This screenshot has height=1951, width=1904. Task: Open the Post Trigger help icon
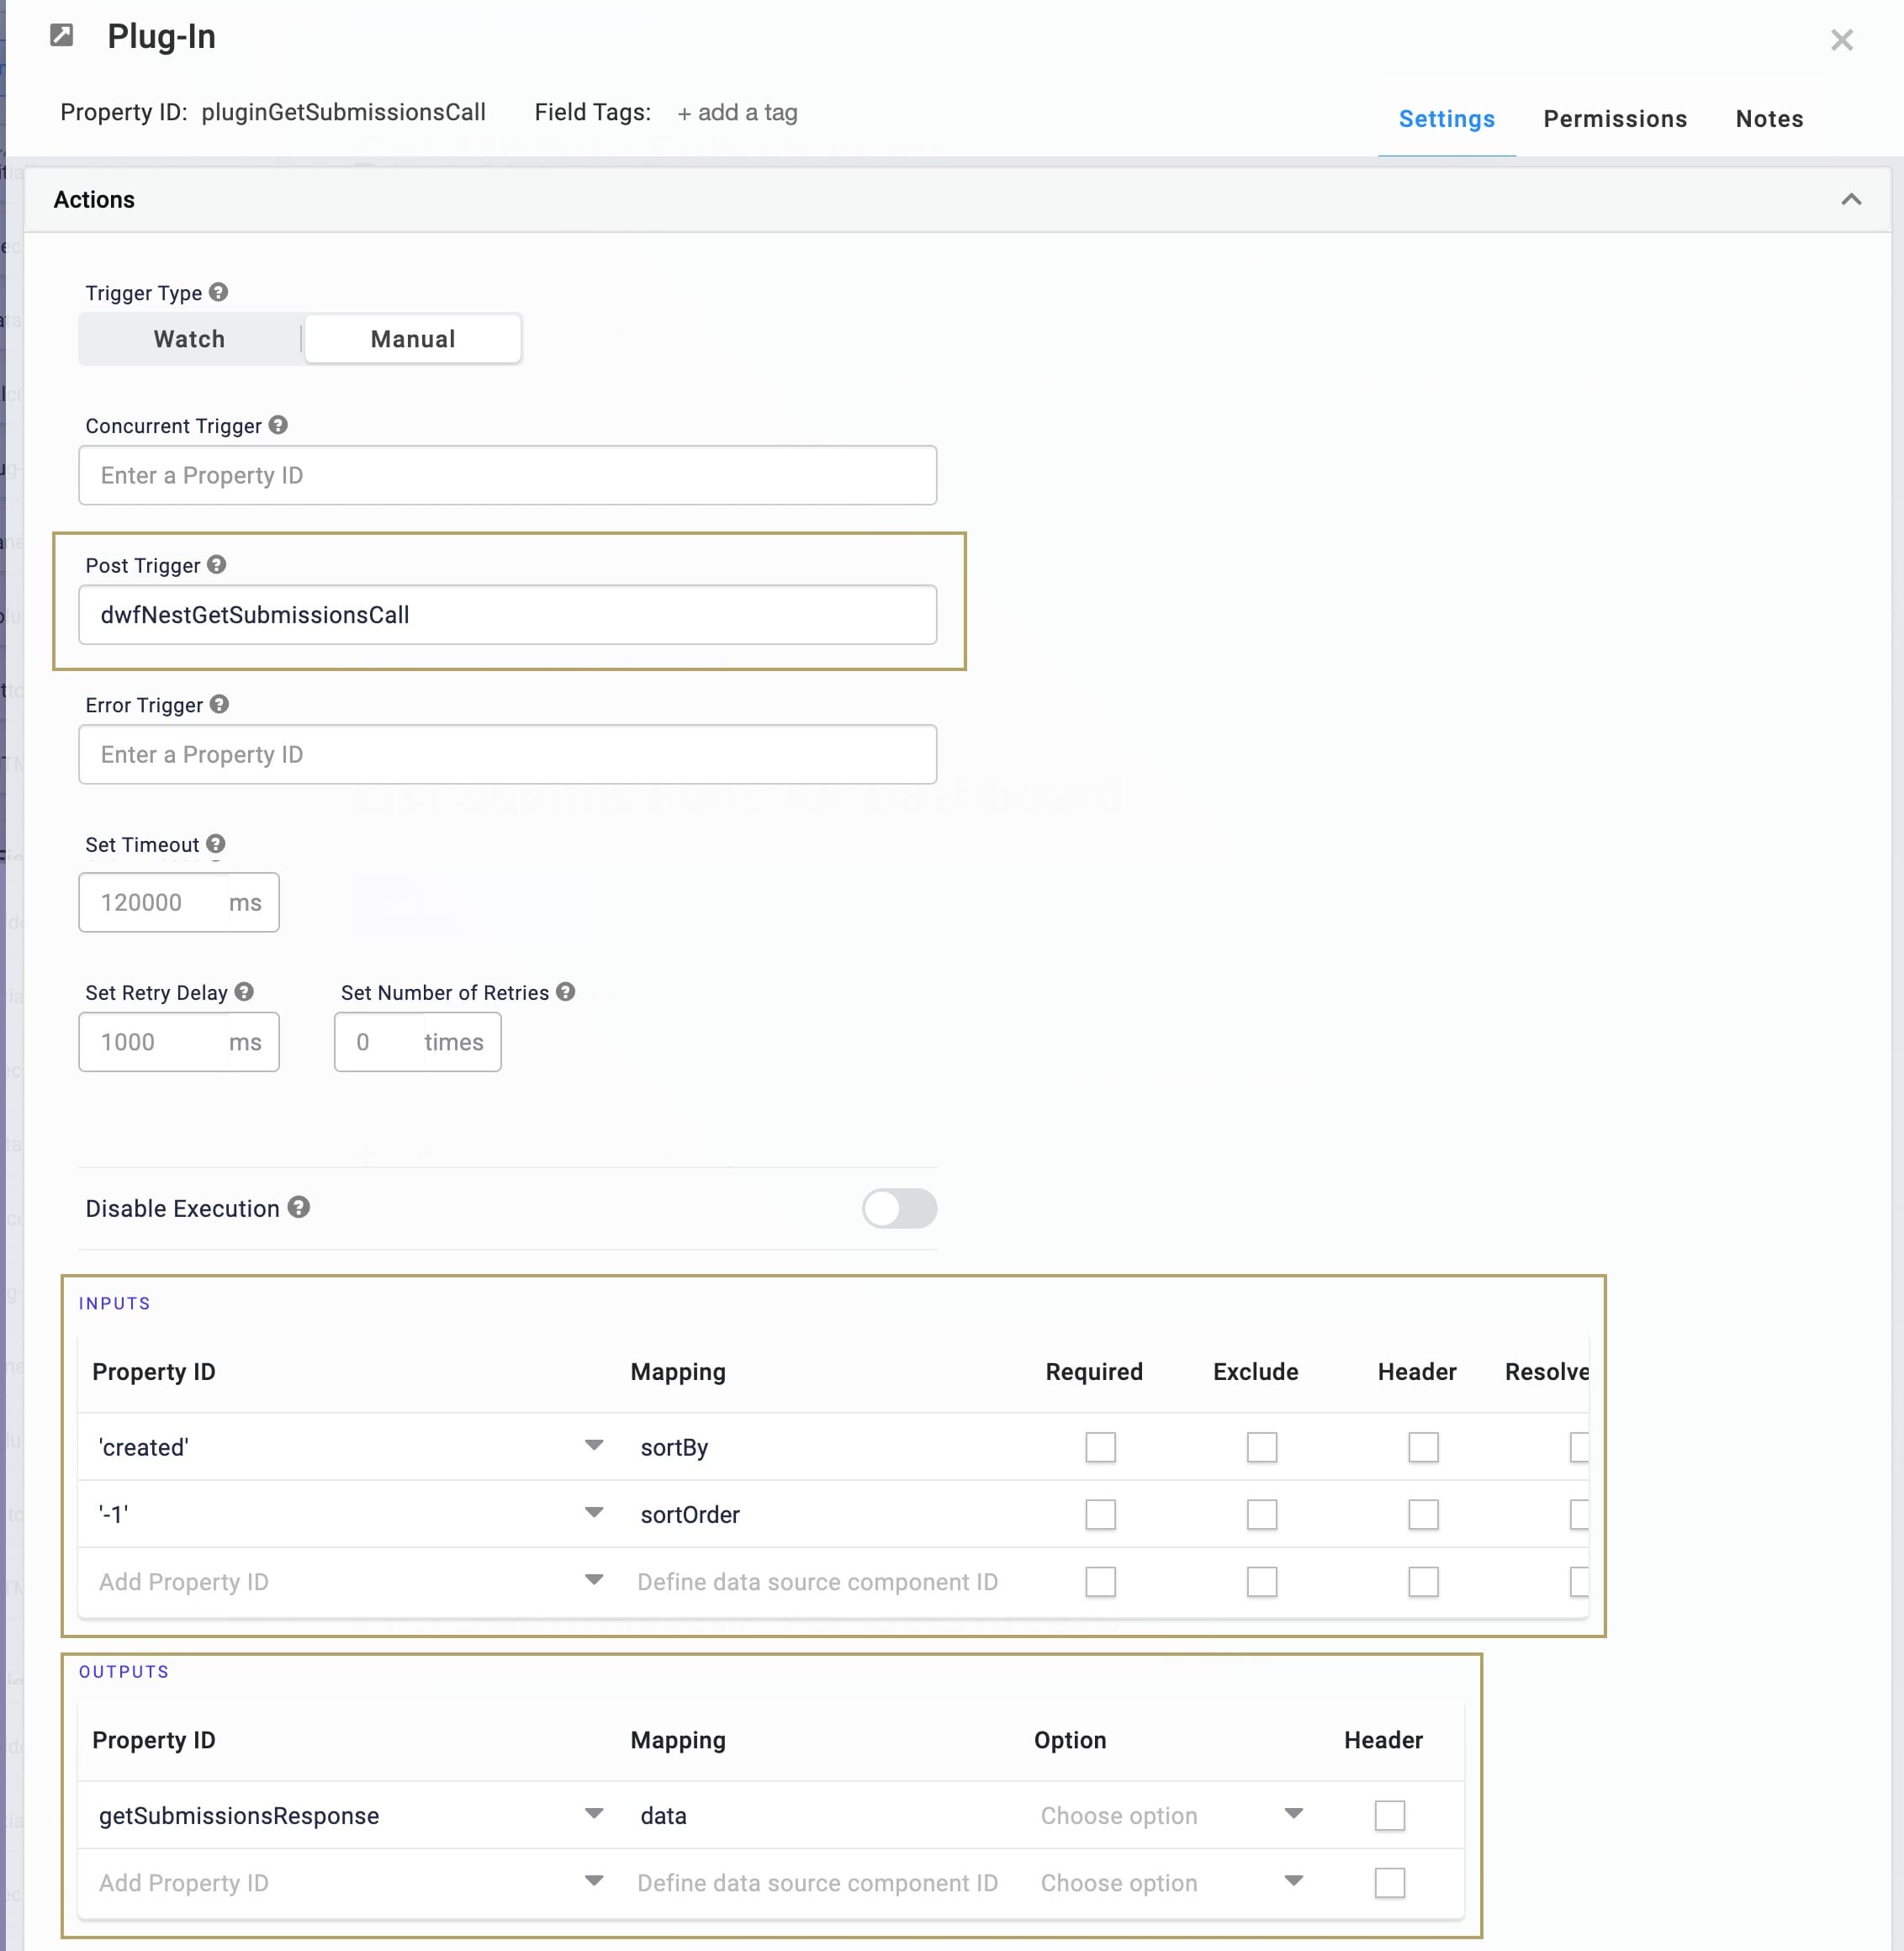pos(217,565)
